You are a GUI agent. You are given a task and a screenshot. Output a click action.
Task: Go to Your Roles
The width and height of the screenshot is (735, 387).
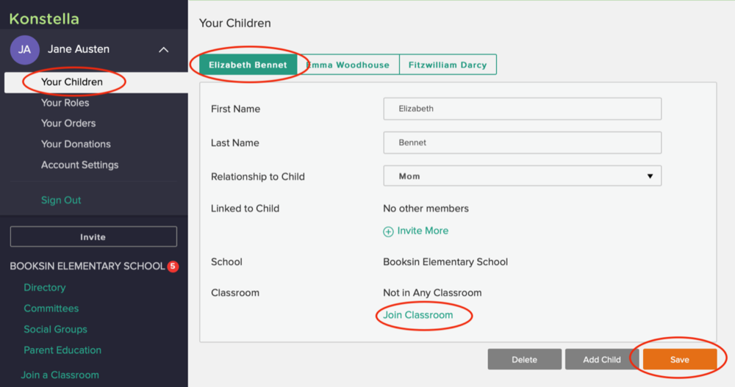click(x=65, y=103)
